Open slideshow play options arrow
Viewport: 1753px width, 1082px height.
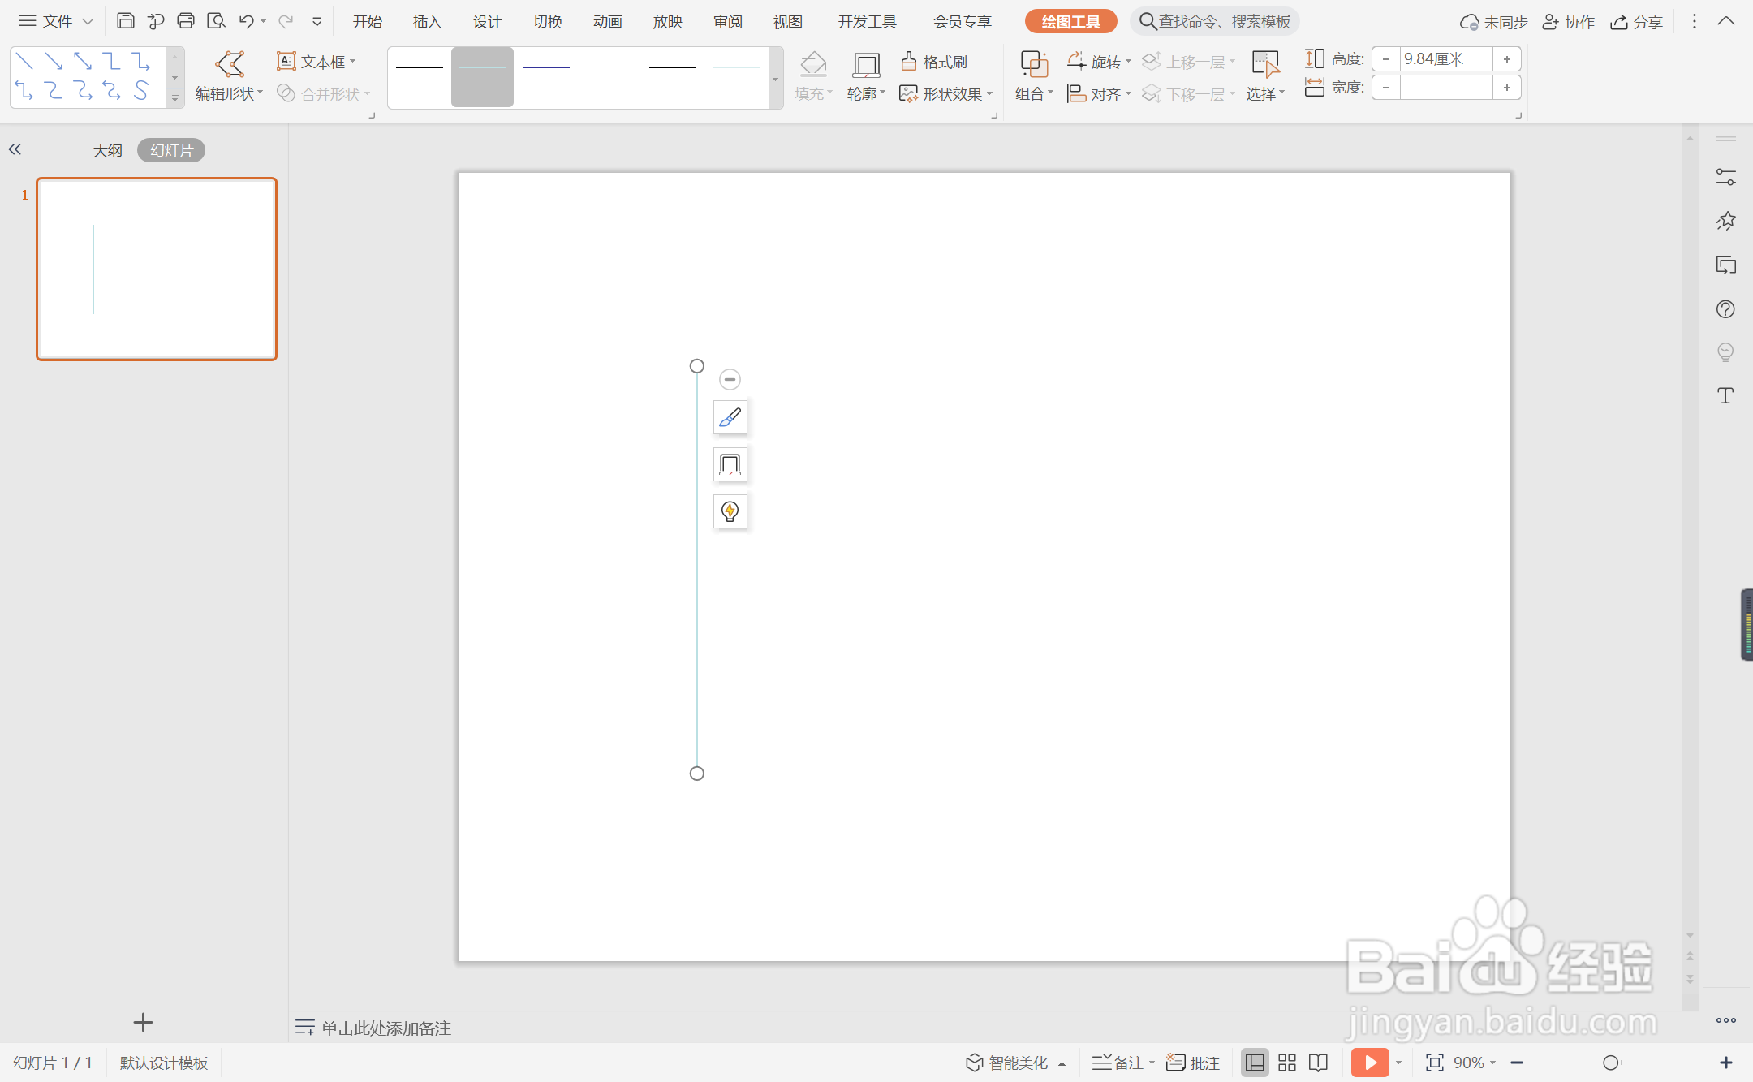(x=1398, y=1063)
